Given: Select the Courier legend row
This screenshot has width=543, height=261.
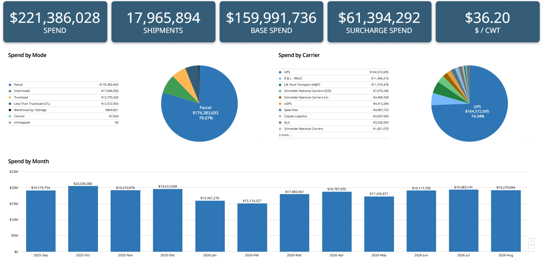Looking at the screenshot, I should [63, 116].
